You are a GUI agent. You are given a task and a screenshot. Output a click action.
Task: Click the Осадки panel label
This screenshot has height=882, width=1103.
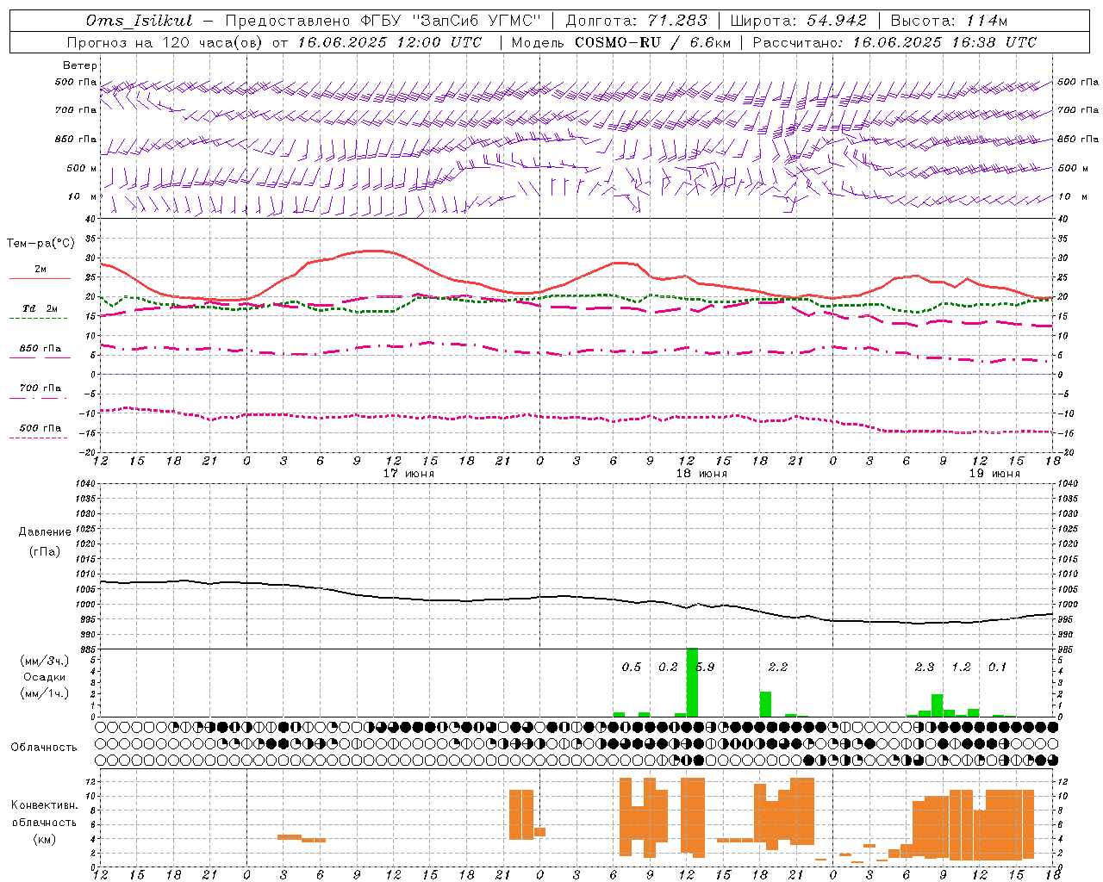[x=45, y=677]
